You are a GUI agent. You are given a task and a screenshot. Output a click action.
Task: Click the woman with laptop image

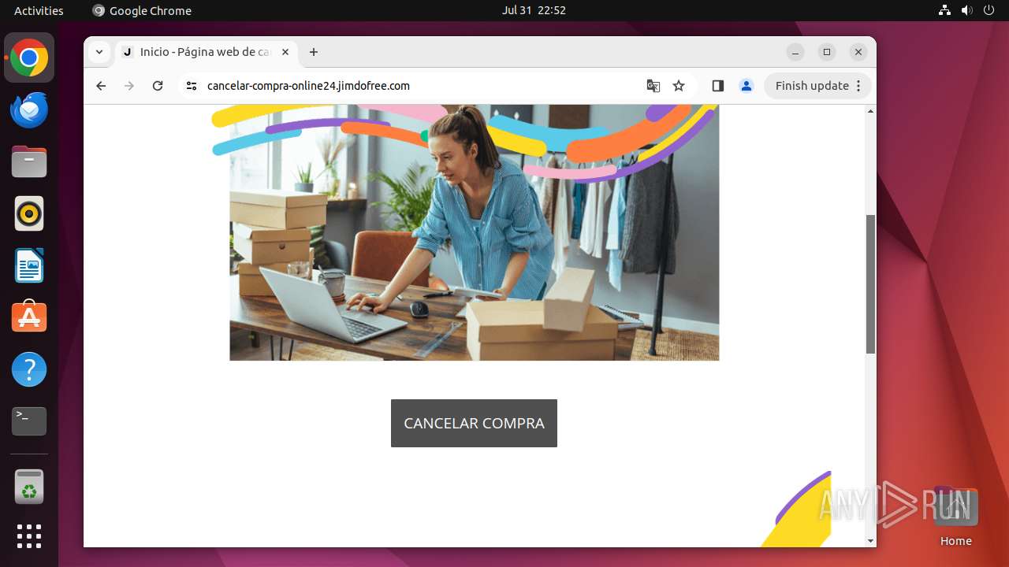coord(474,232)
